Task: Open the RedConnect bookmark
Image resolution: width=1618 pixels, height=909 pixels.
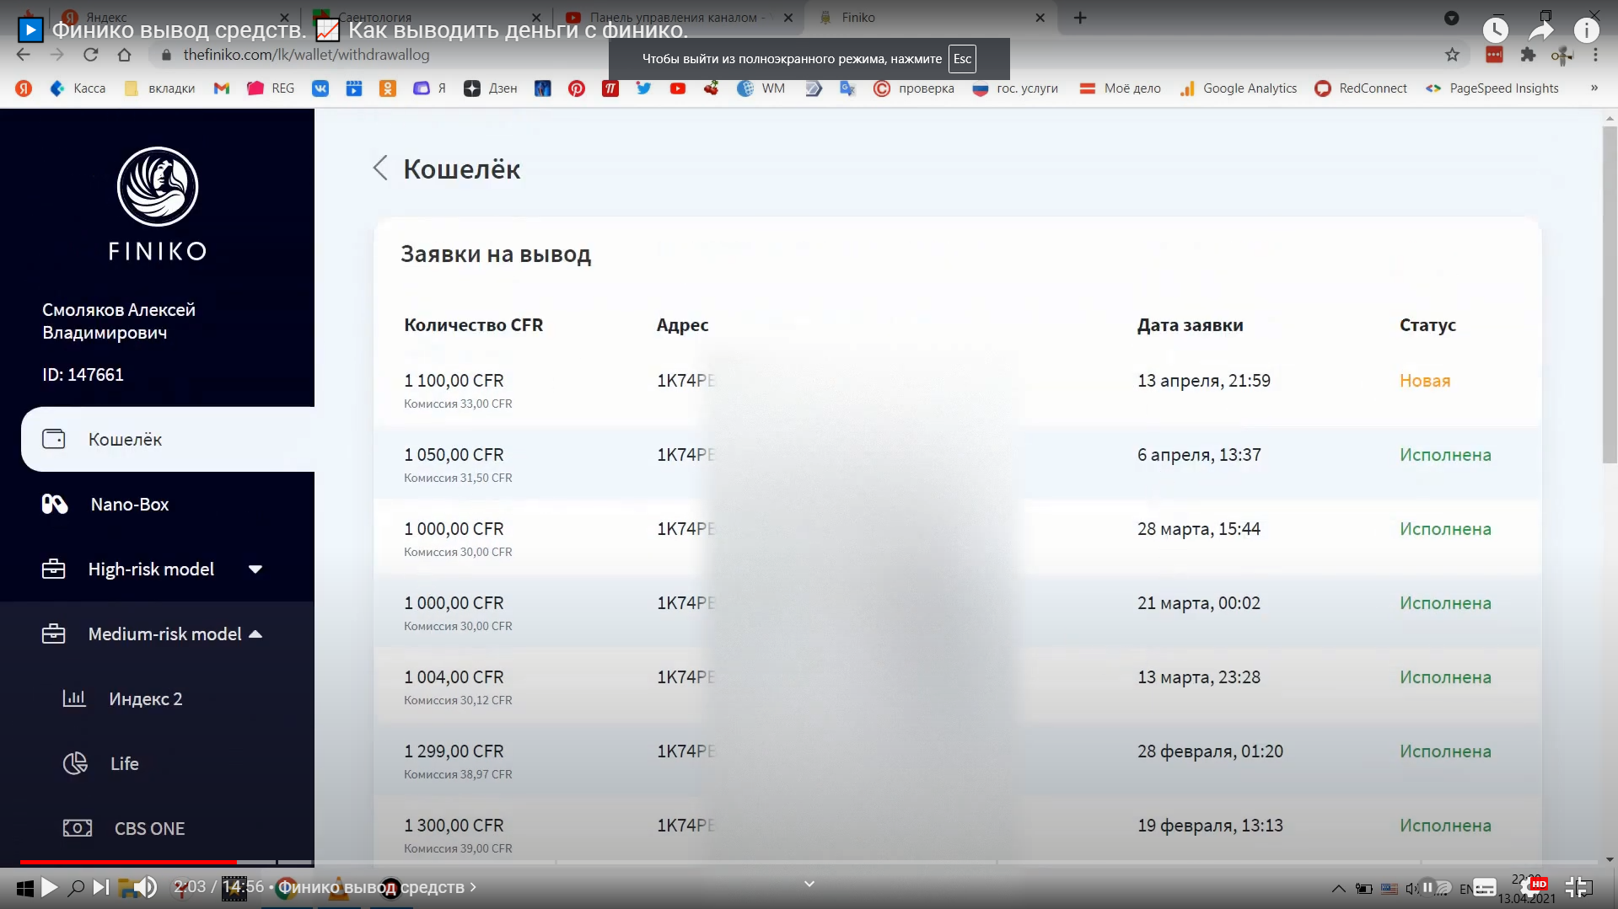Action: tap(1361, 88)
